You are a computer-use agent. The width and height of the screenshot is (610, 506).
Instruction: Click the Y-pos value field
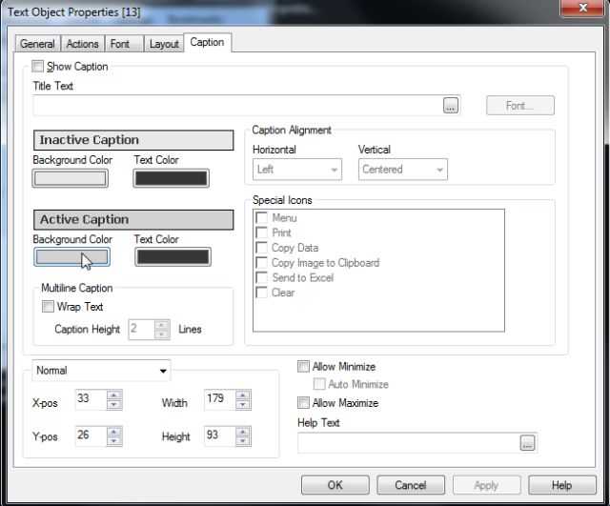(91, 436)
